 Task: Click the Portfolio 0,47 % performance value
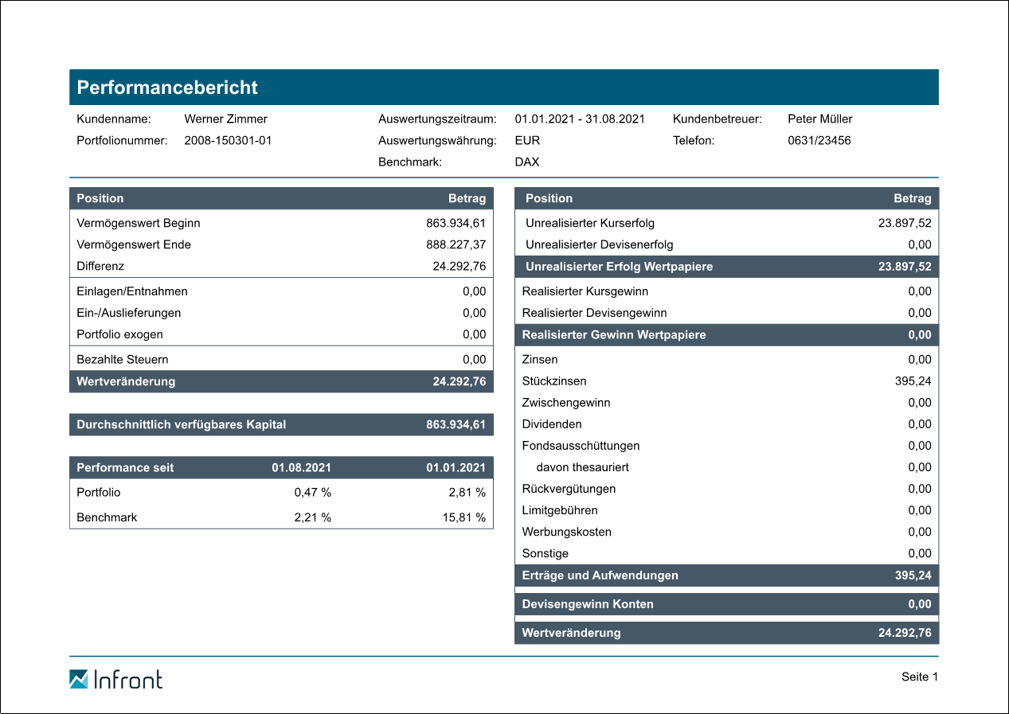pyautogui.click(x=312, y=493)
